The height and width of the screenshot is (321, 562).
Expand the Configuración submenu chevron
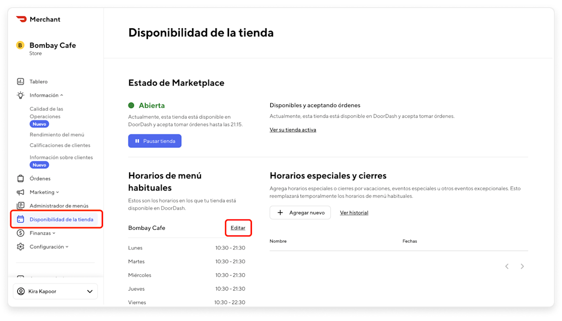click(x=67, y=247)
